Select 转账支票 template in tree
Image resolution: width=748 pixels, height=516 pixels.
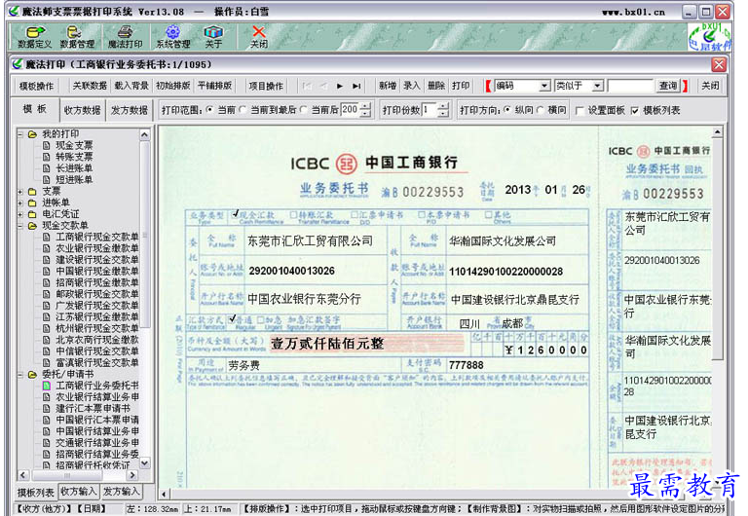click(74, 157)
